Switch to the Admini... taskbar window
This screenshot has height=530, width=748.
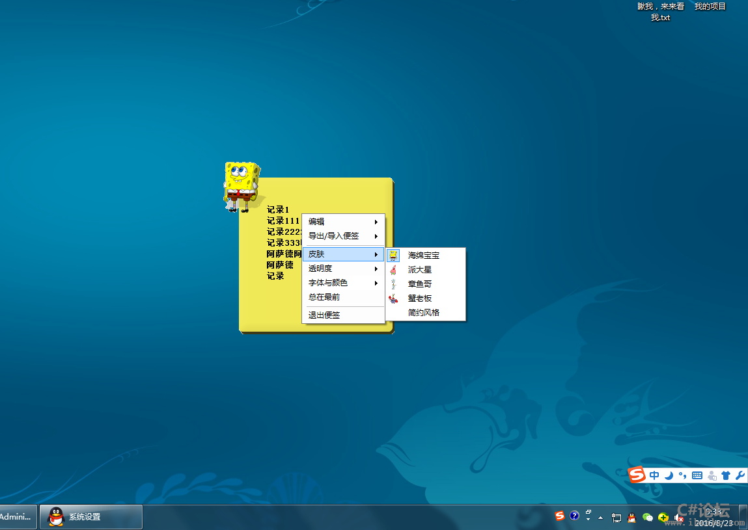(18, 516)
